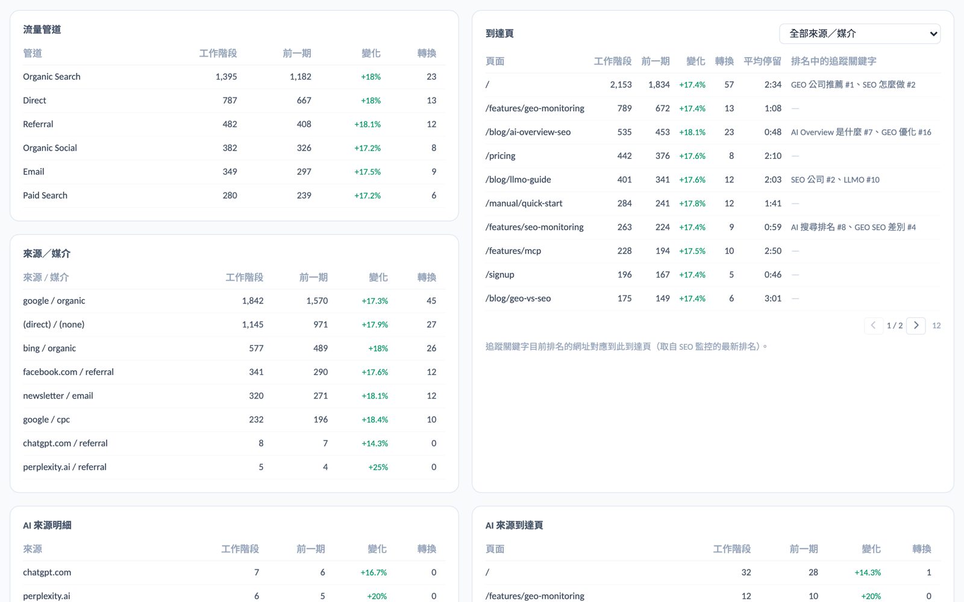Screen dimensions: 964x602
Task: Go to previous page of 到達頁 table
Action: pyautogui.click(x=873, y=326)
